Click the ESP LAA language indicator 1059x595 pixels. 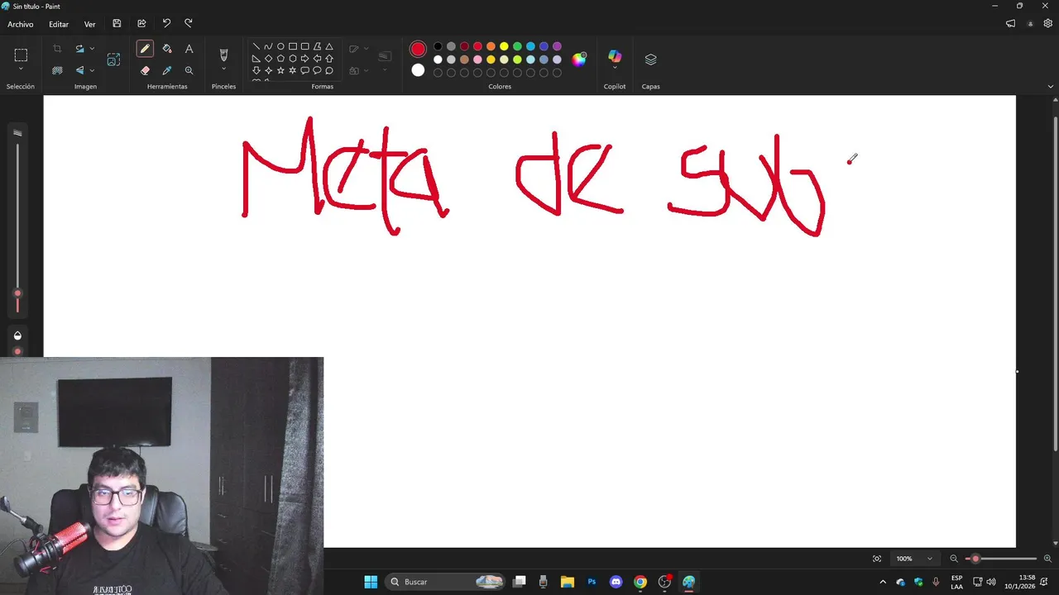point(956,582)
